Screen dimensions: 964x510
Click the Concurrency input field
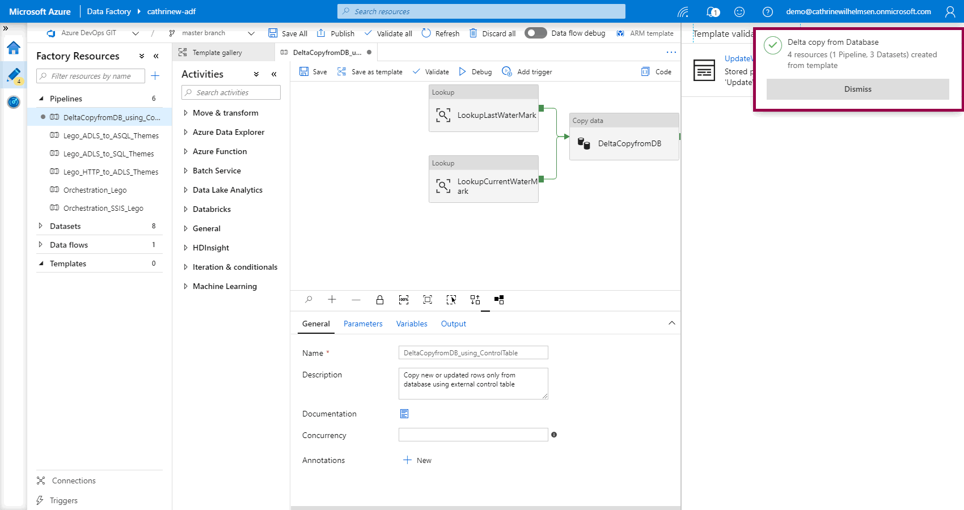point(473,435)
